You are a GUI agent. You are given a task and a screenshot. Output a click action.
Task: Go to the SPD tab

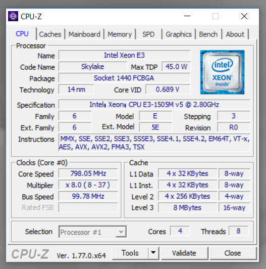click(x=148, y=34)
